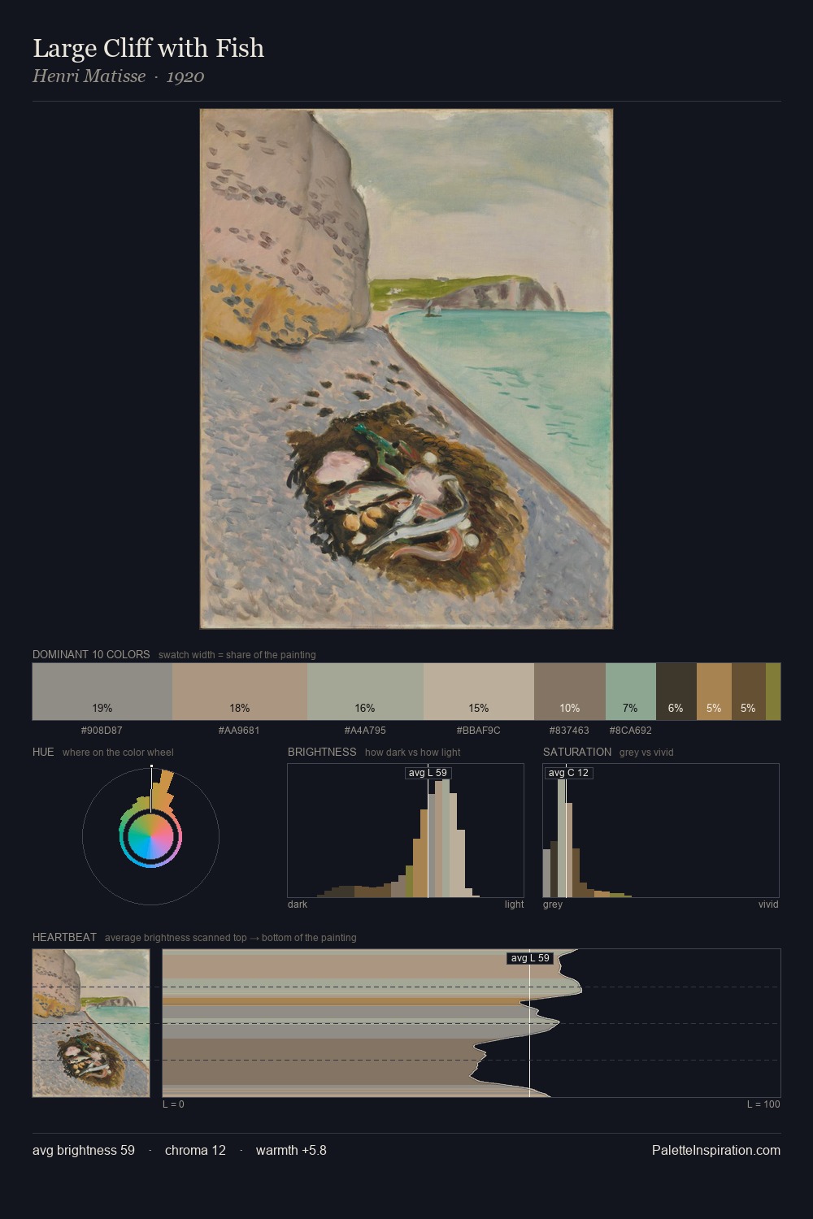Click the hex label '#837463'
Screen dimensions: 813x1219
click(569, 731)
